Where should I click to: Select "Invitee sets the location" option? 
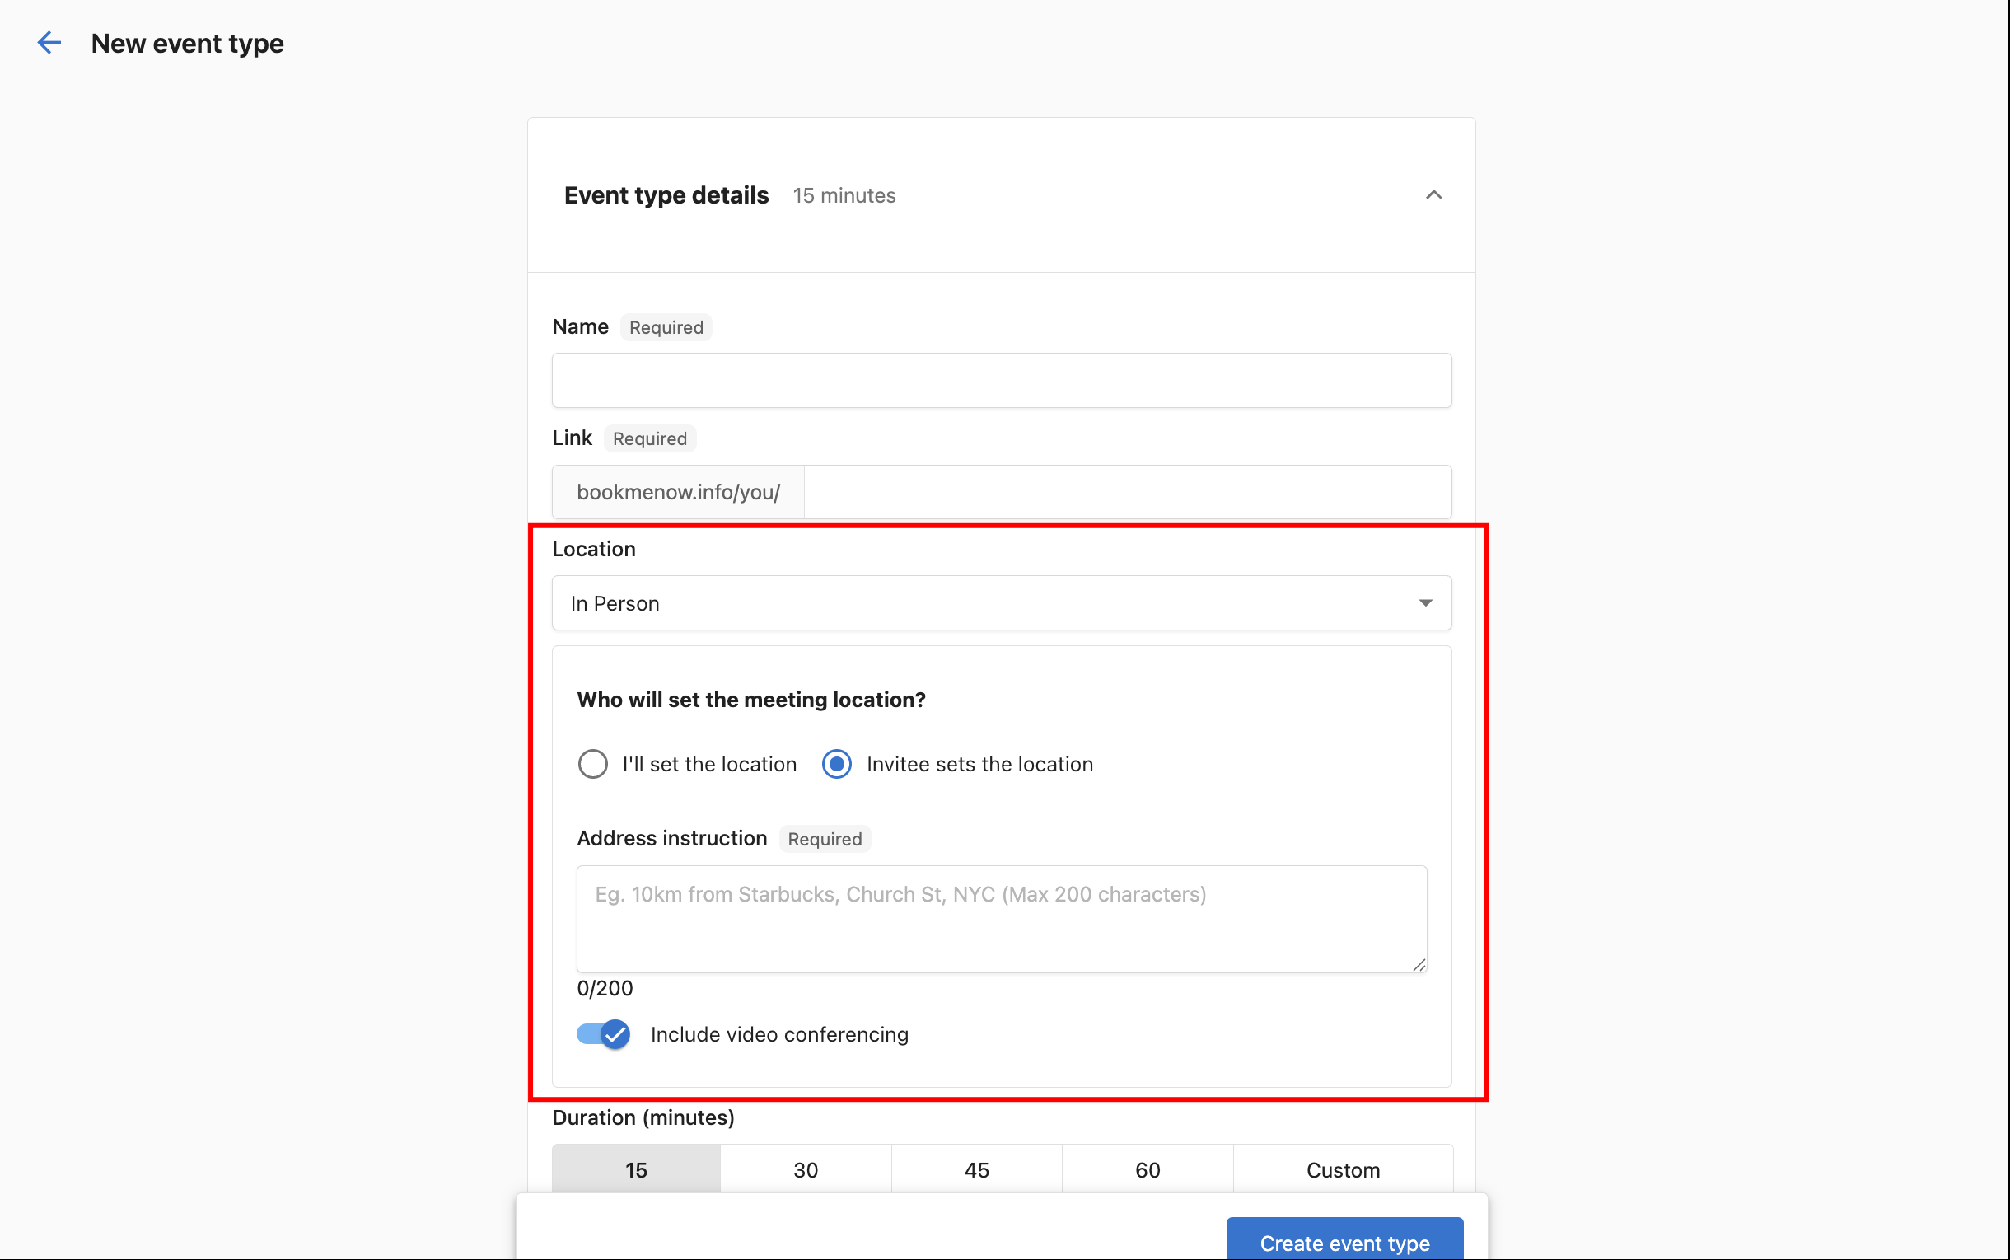835,763
